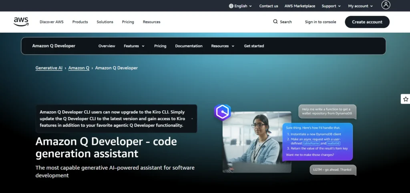
Task: Expand the Resources submenu in Q Developer bar
Action: [x=223, y=46]
